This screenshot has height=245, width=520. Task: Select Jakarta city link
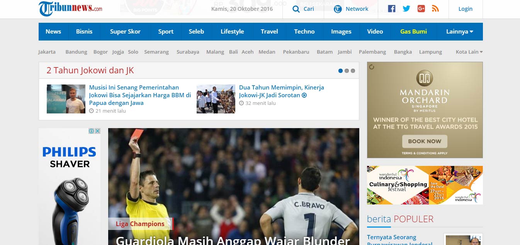[47, 52]
